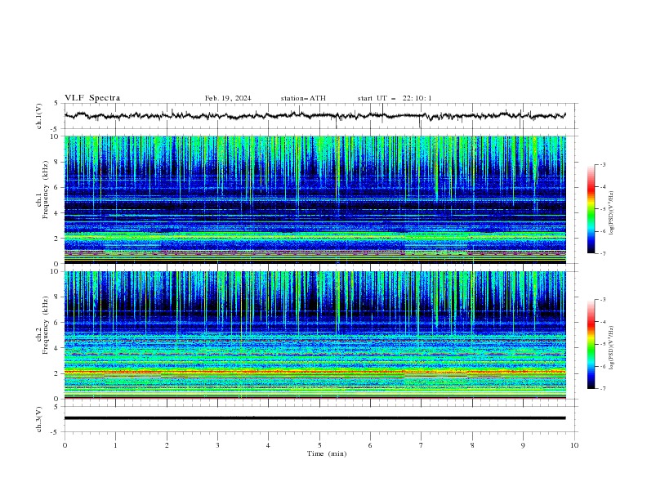The image size is (647, 500).
Task: Click the log(PSD) label beside ch.1 color bar
Action: pyautogui.click(x=611, y=213)
